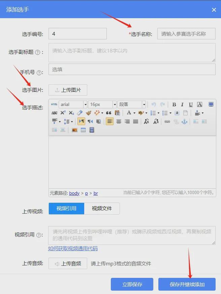Increase first-line indent
Viewport: 221px width, 294px height.
click(x=99, y=121)
